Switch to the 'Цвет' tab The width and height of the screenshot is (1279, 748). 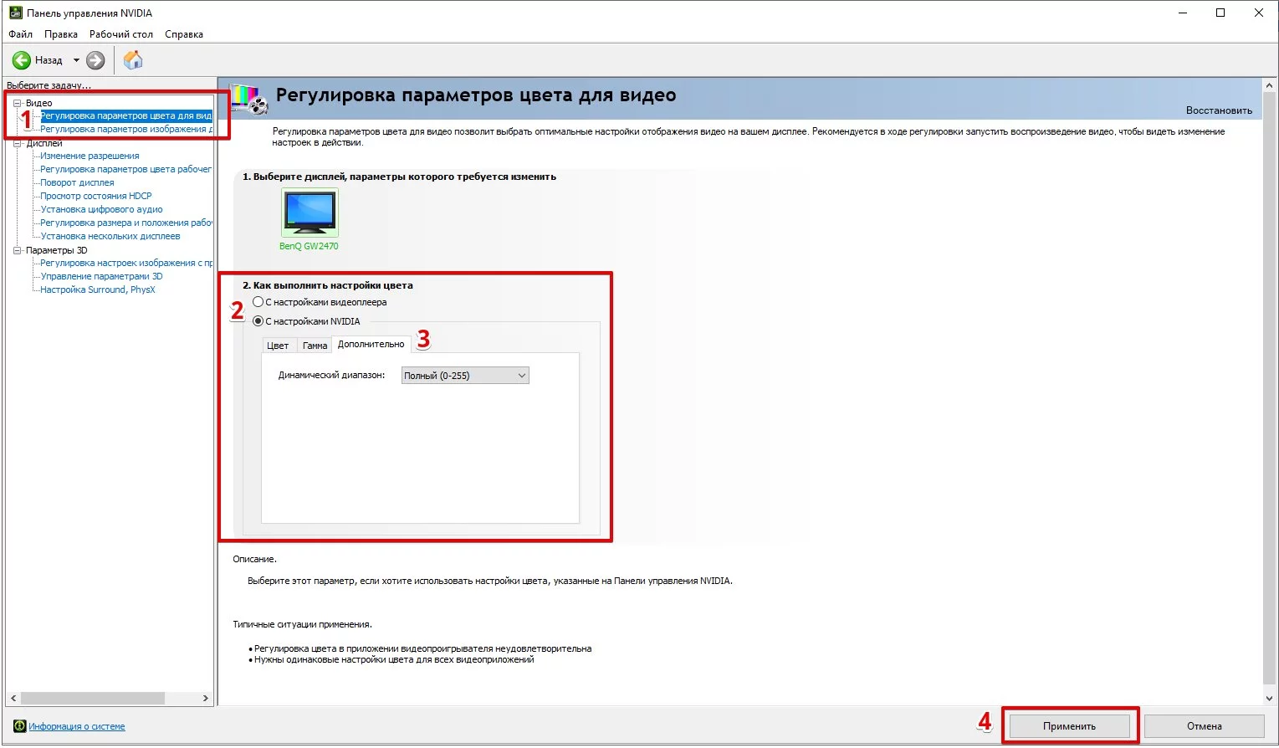(x=278, y=346)
